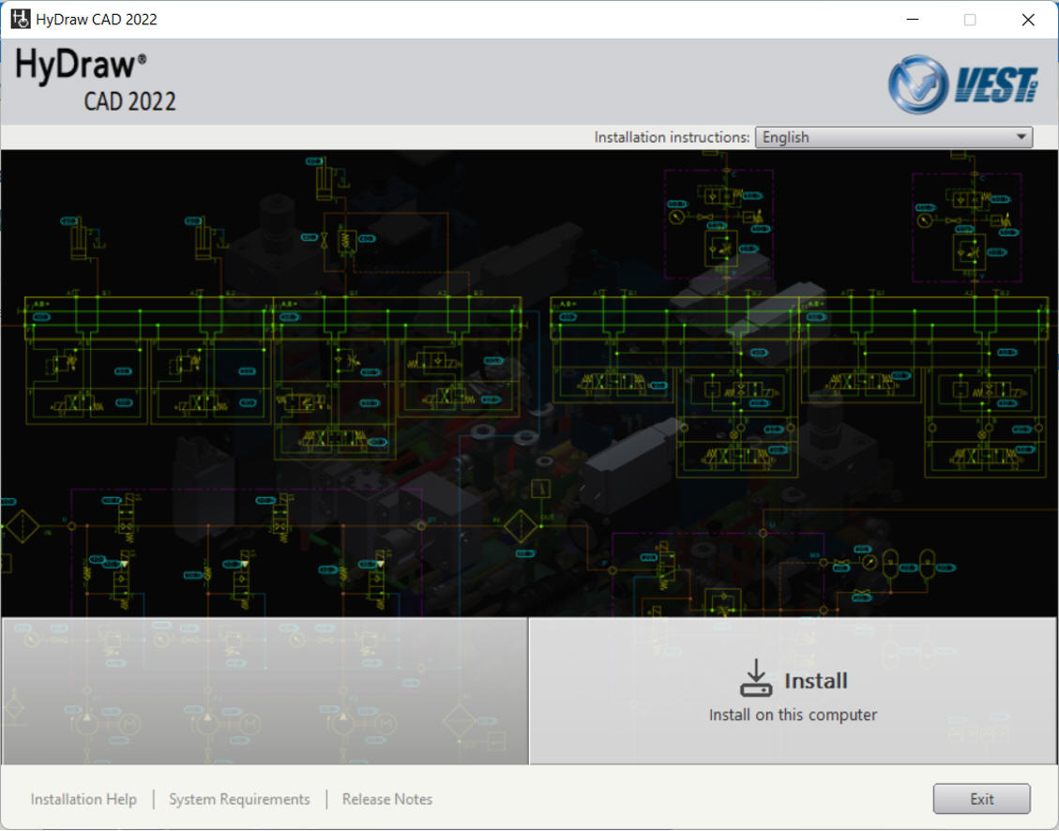Open the Installation instructions language dropdown
The height and width of the screenshot is (831, 1059).
[892, 137]
